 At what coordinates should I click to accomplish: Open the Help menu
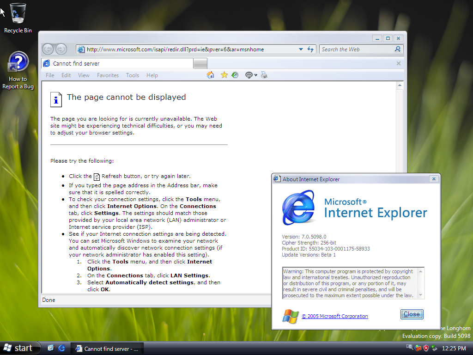click(x=152, y=75)
